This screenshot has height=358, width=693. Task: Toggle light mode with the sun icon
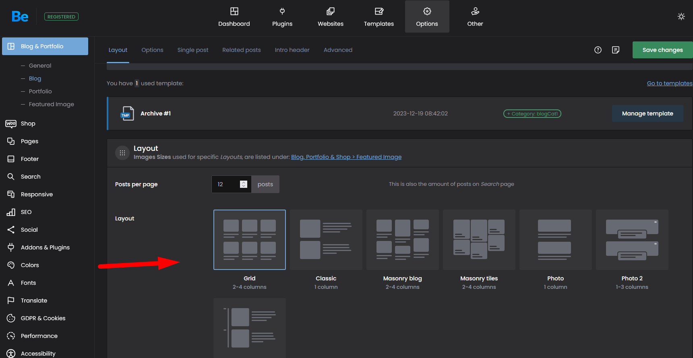tap(681, 16)
